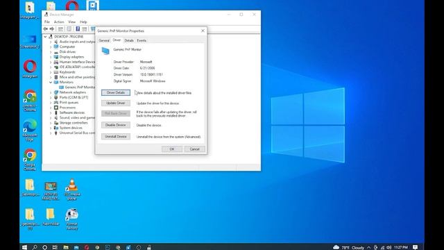Expand the System devices node
The height and width of the screenshot is (250, 444).
[51, 128]
